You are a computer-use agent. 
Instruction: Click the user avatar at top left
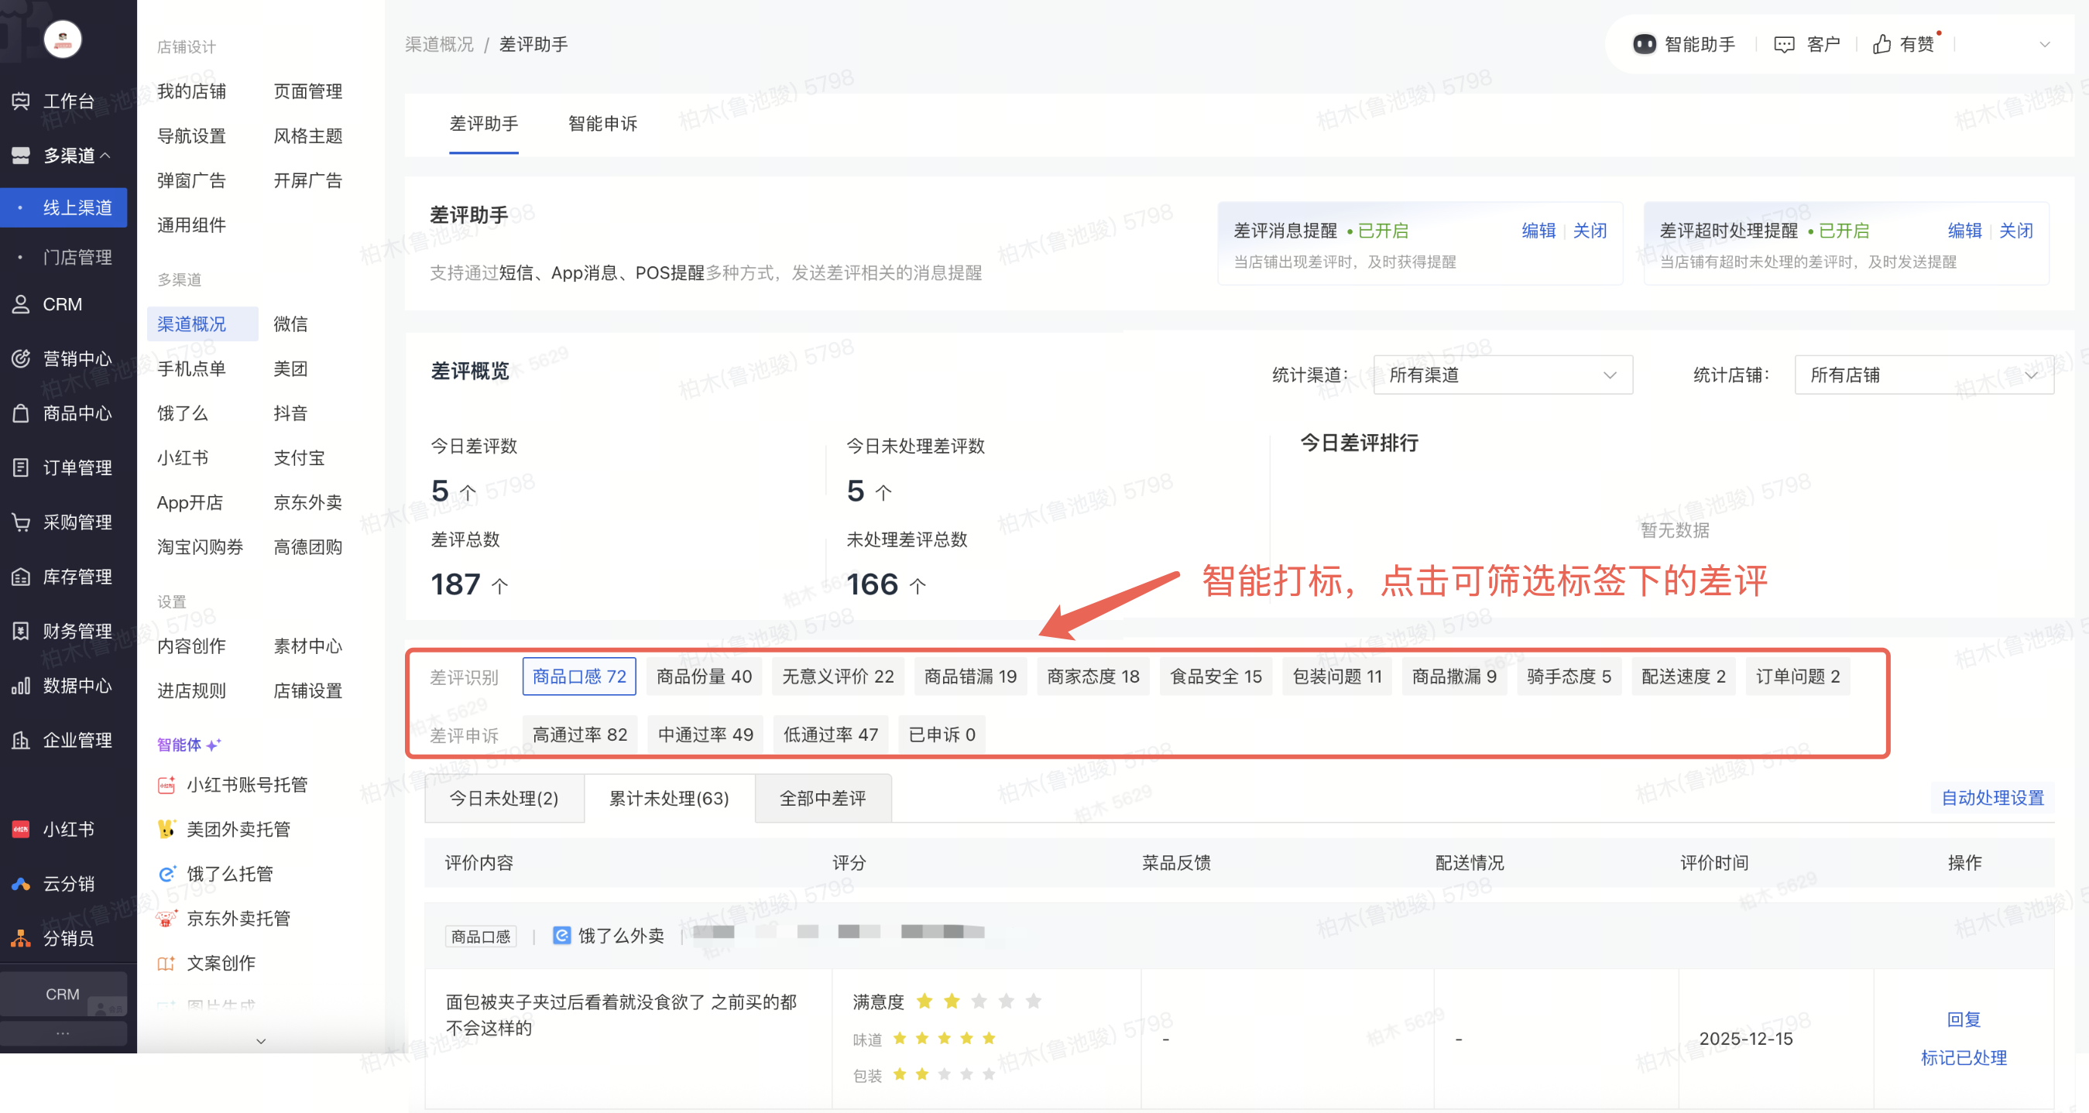(63, 39)
